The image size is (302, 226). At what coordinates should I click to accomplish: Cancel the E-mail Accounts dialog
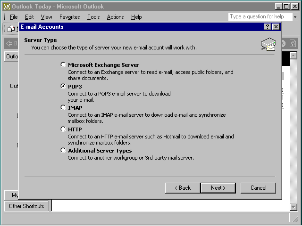(x=258, y=188)
